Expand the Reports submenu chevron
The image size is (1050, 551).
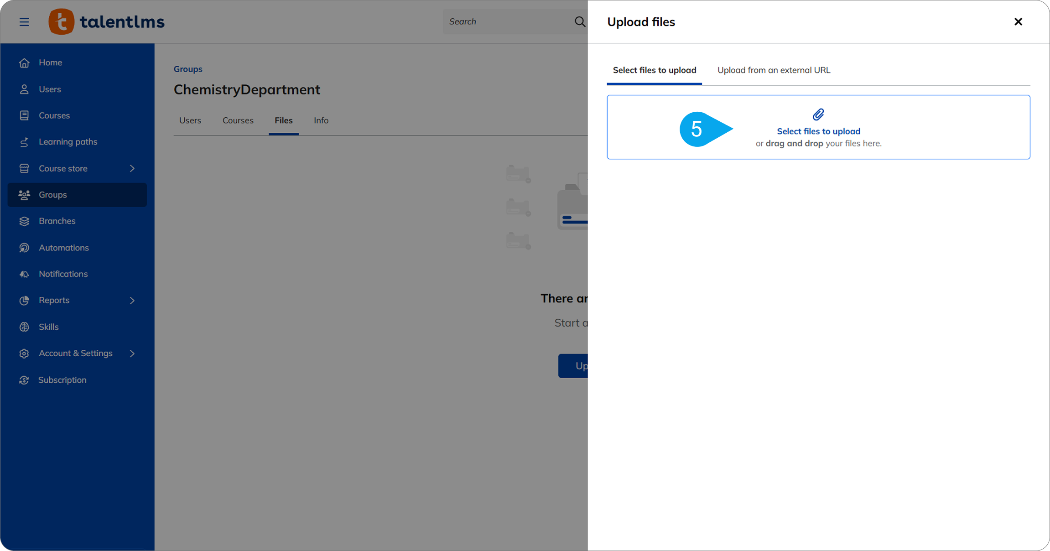[x=132, y=301]
